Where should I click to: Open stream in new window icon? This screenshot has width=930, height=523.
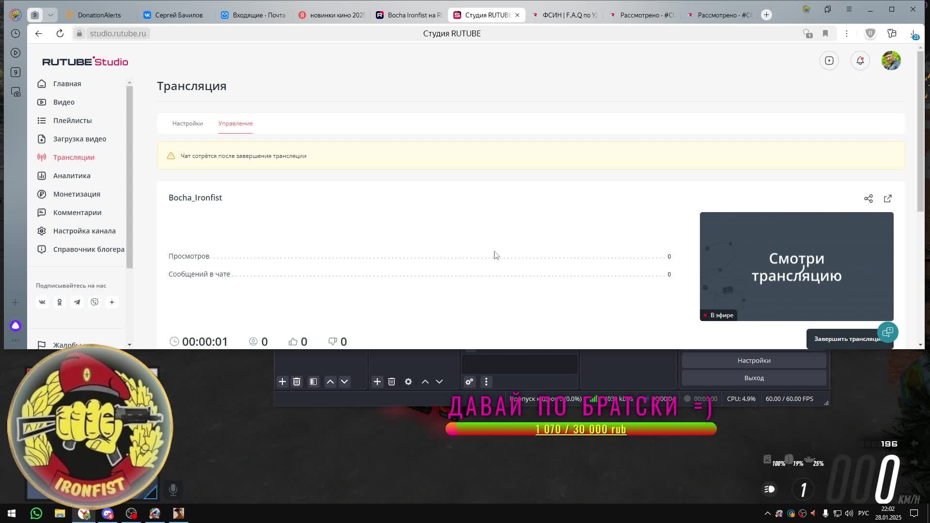tap(887, 199)
